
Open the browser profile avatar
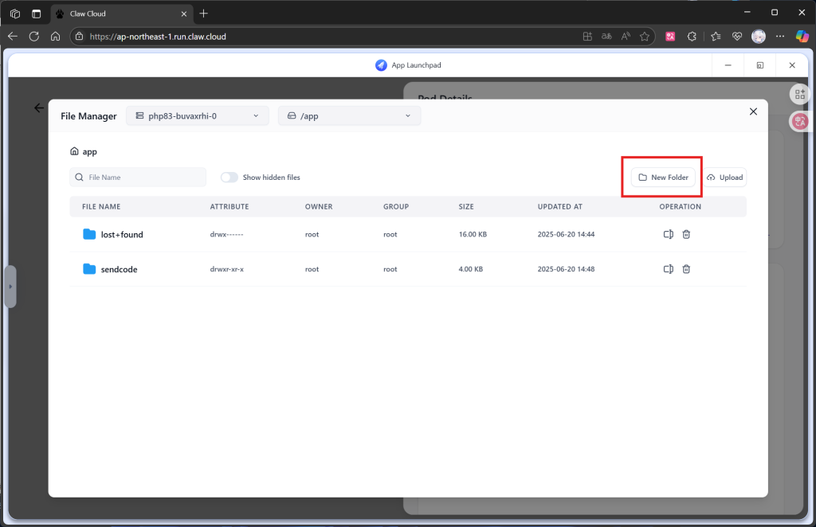[759, 37]
